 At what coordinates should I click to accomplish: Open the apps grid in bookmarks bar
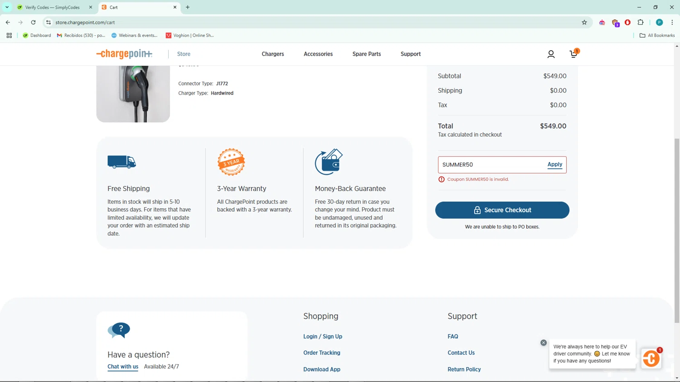(x=9, y=35)
